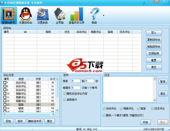Viewport: 170px width, 131px height.
Task: Click the comment list vertical scrollbar thumb
Action: point(57,89)
